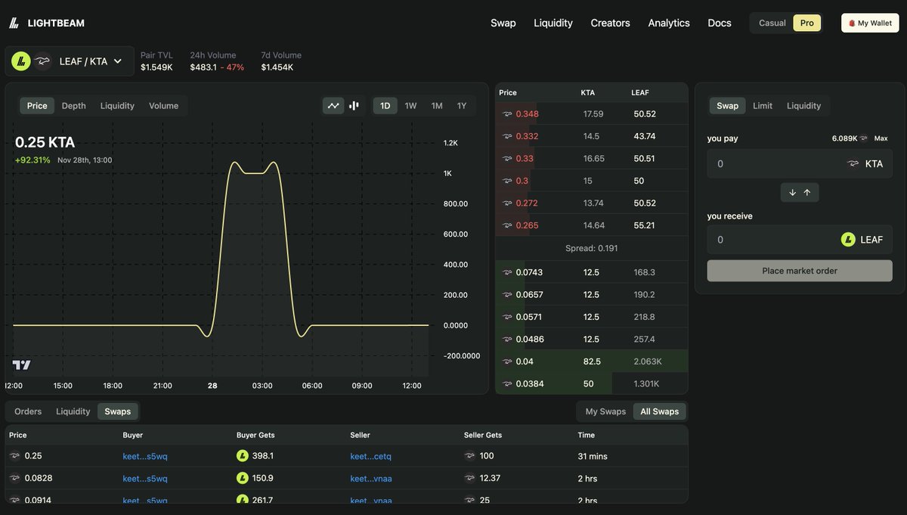Click LEAF icon beside 398.1 buyer gets
Viewport: 907px width, 515px height.
[243, 456]
